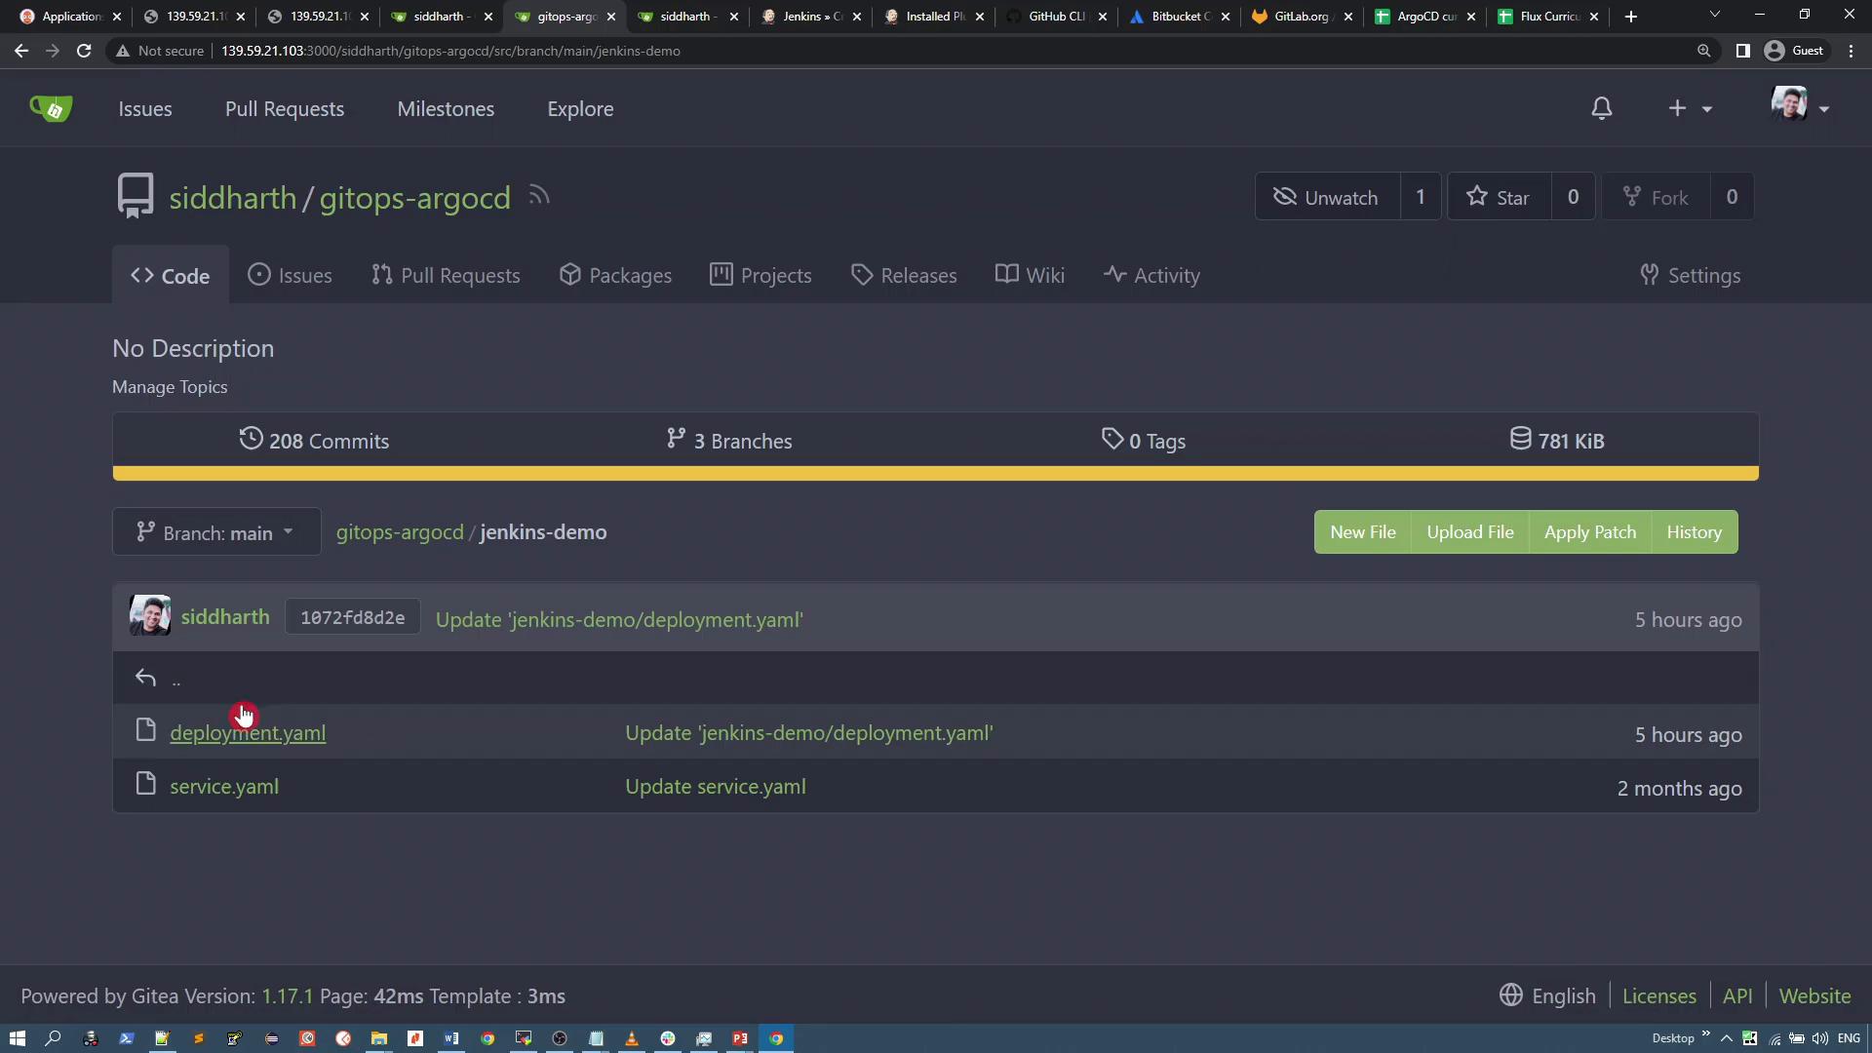1872x1053 pixels.
Task: Open the Packages tab
Action: coord(615,276)
